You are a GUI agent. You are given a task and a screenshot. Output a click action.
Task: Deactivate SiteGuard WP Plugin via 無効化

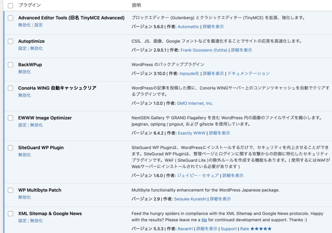click(x=25, y=155)
